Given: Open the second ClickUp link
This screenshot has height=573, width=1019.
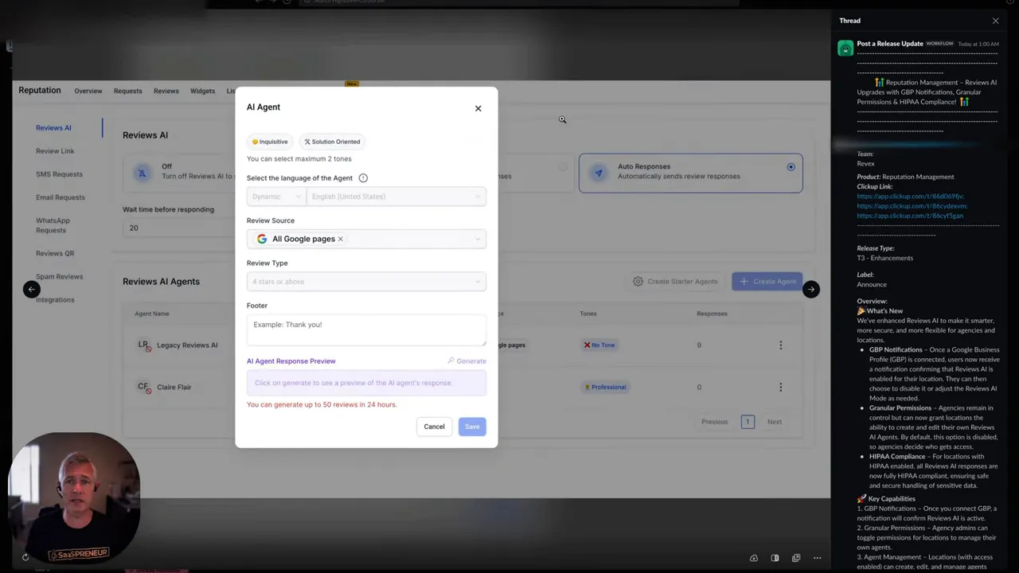Looking at the screenshot, I should (x=912, y=206).
